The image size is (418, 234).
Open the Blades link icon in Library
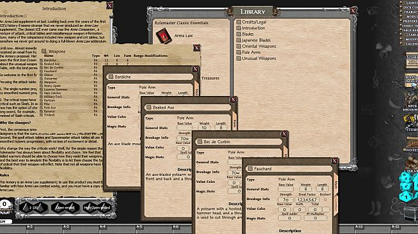point(239,34)
